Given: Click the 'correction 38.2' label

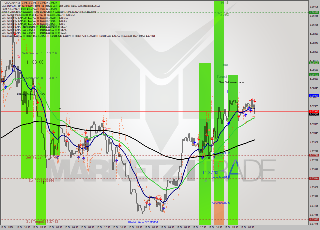Looking at the screenshot, I should click(221, 153).
